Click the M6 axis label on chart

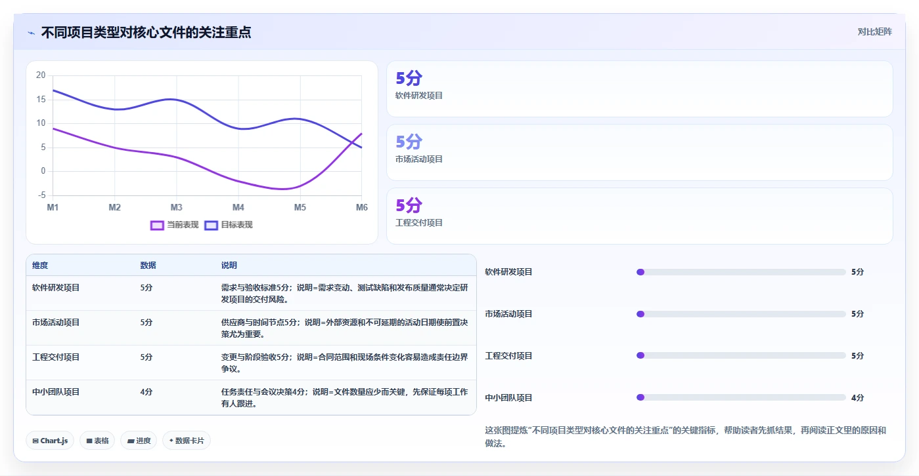pos(362,208)
